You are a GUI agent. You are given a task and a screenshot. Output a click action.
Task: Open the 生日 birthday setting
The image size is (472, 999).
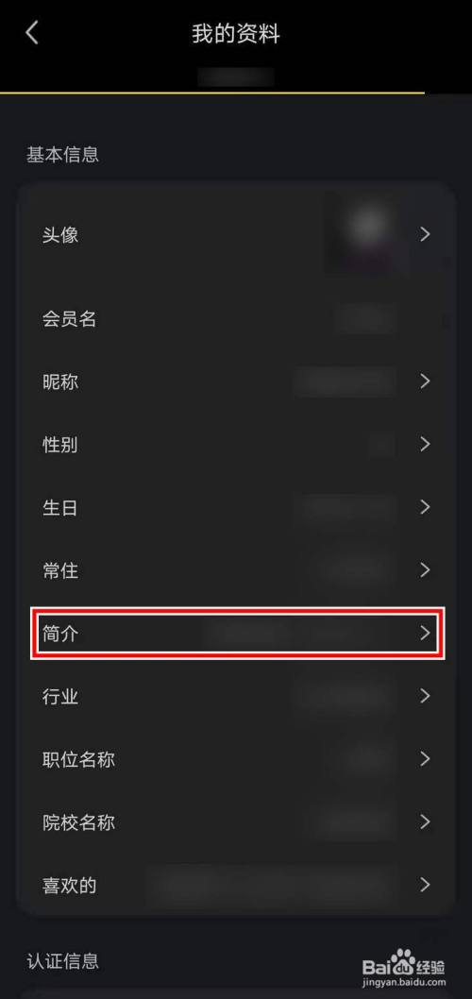click(236, 508)
